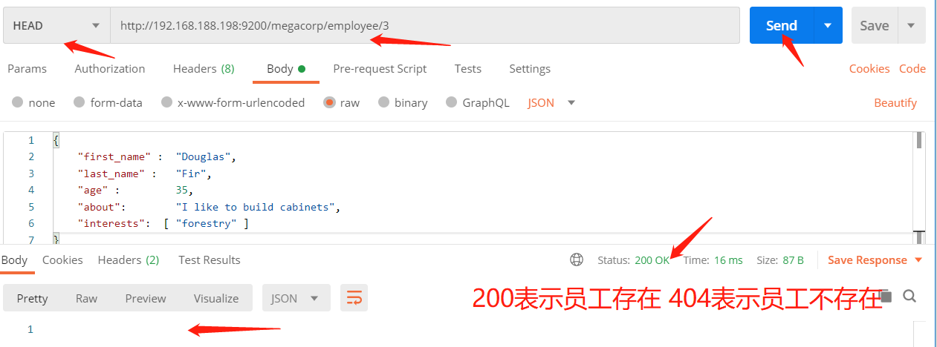937x347 pixels.
Task: Select the x-www-form-urlencoded body type
Action: [233, 102]
